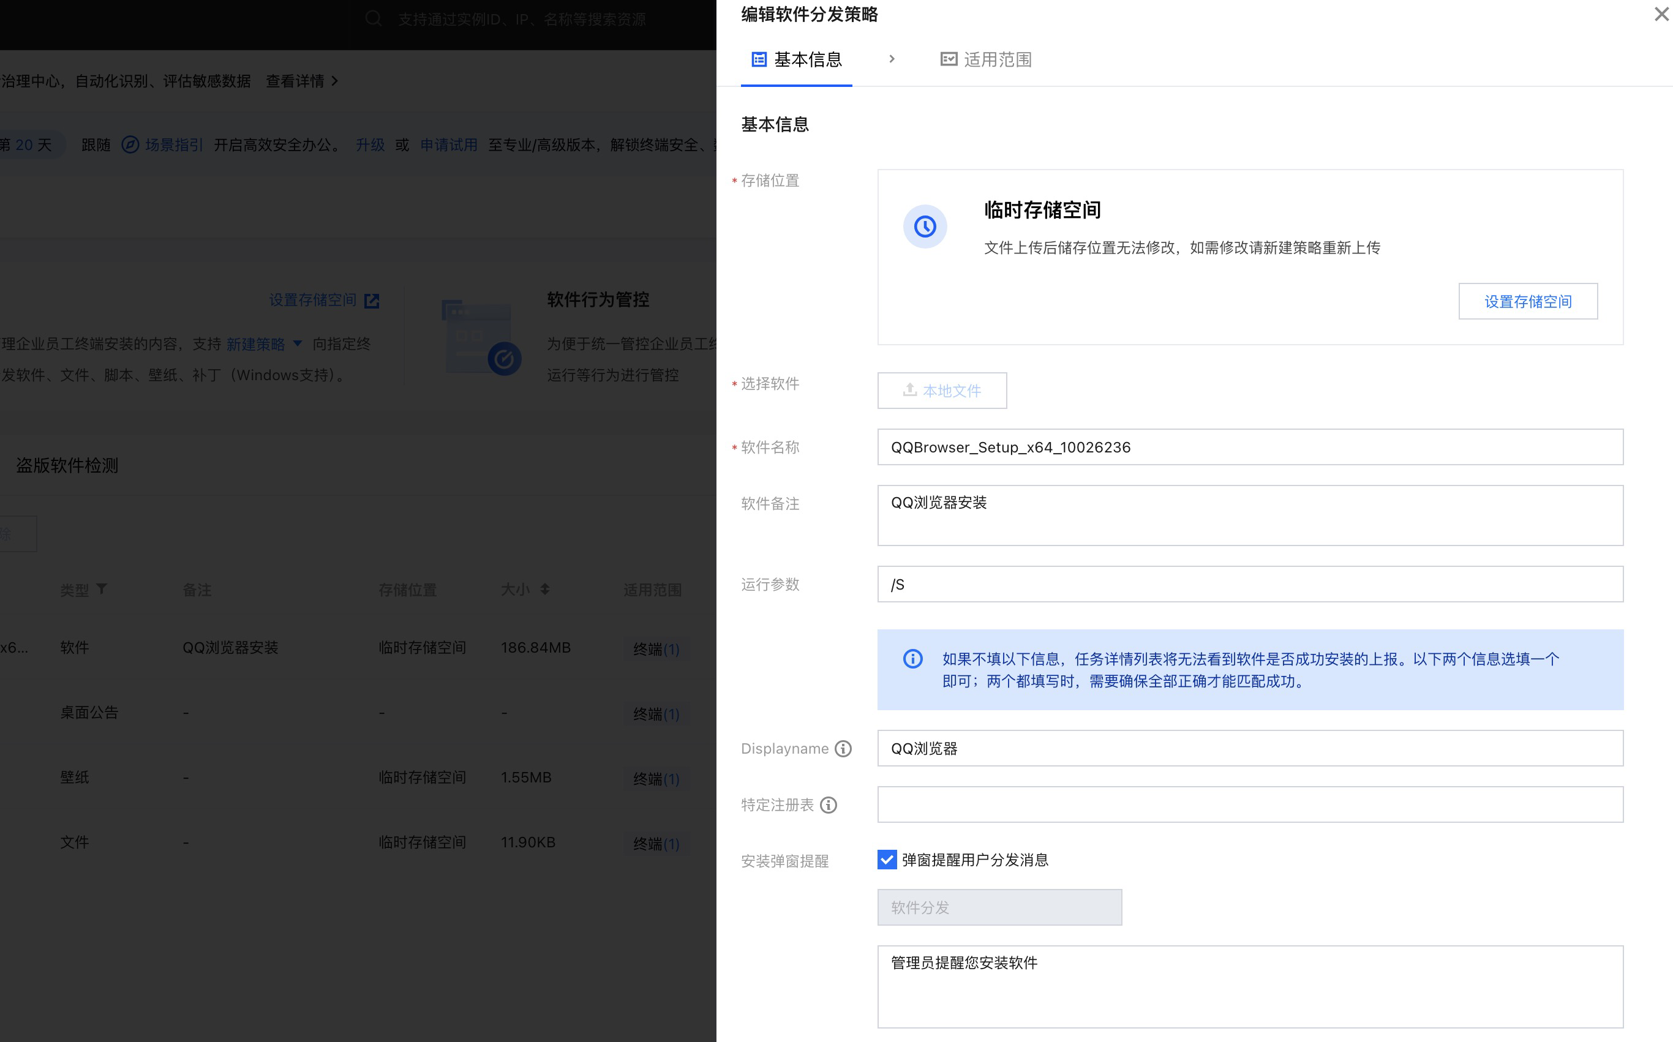Focus the empty 特定注册表 field
The height and width of the screenshot is (1042, 1673).
pyautogui.click(x=1250, y=804)
